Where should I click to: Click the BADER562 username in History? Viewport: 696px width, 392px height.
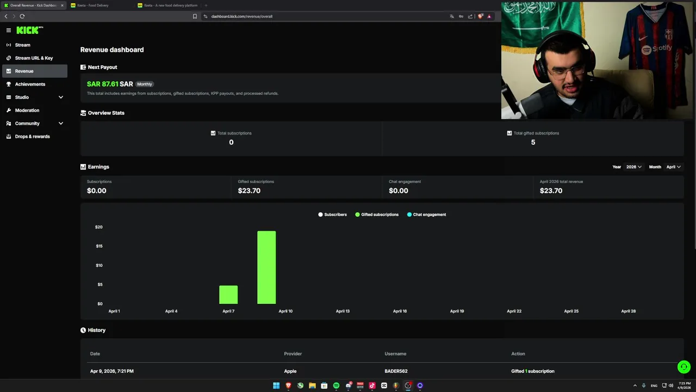[396, 371]
